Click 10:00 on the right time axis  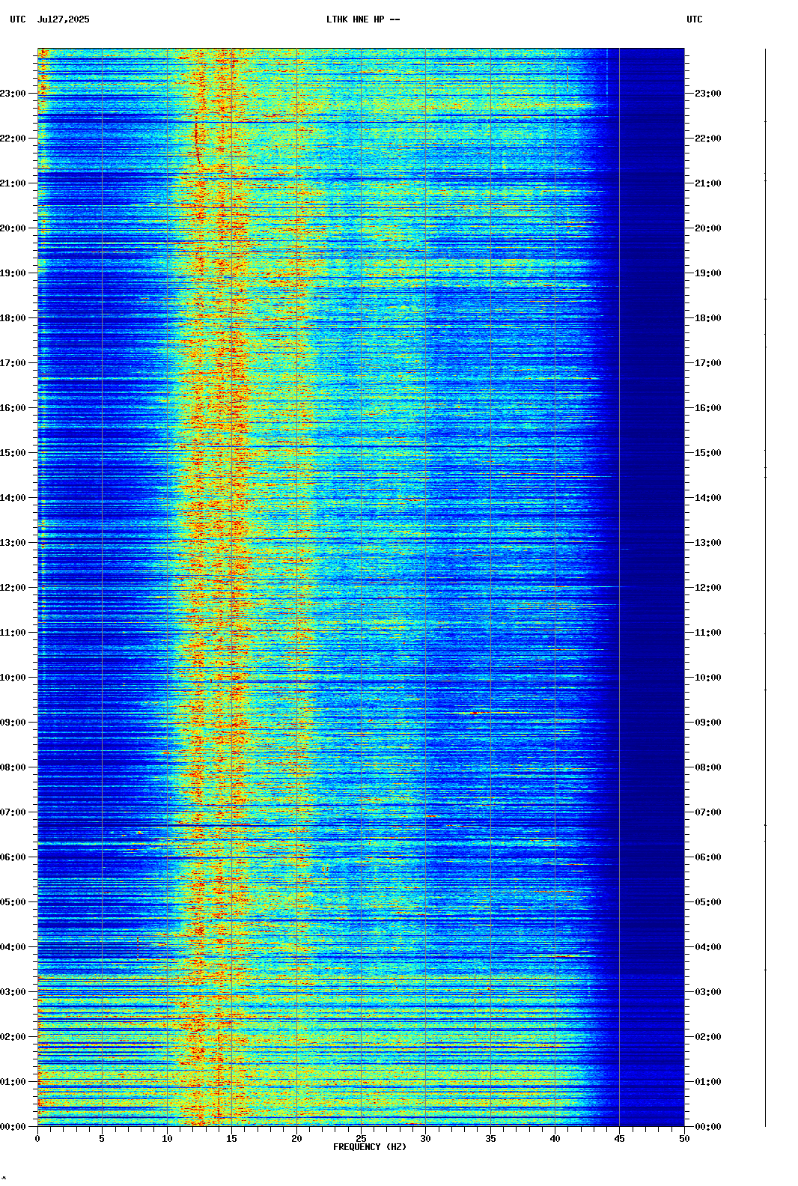pos(708,678)
